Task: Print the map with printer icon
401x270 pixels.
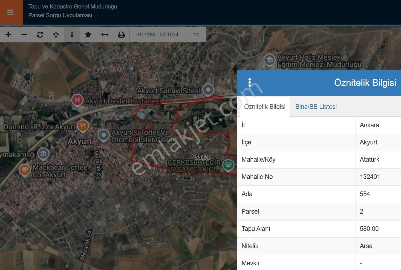Action: pos(121,34)
